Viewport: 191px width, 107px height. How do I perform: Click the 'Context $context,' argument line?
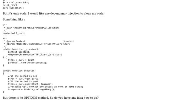pos(19,52)
